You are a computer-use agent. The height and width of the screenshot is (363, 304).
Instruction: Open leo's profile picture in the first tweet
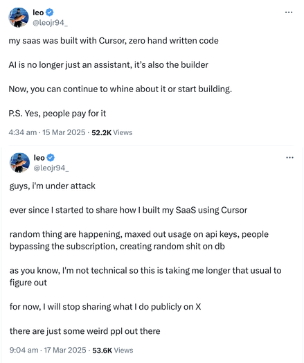(x=19, y=17)
